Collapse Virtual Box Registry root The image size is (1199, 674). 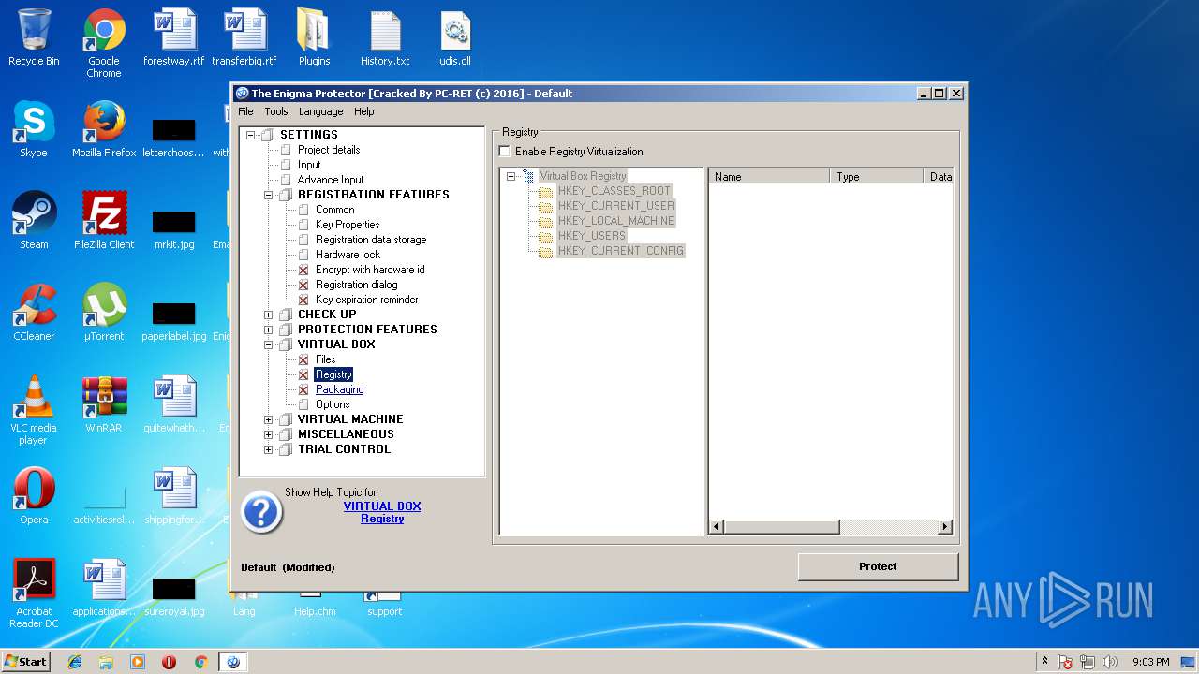point(511,176)
